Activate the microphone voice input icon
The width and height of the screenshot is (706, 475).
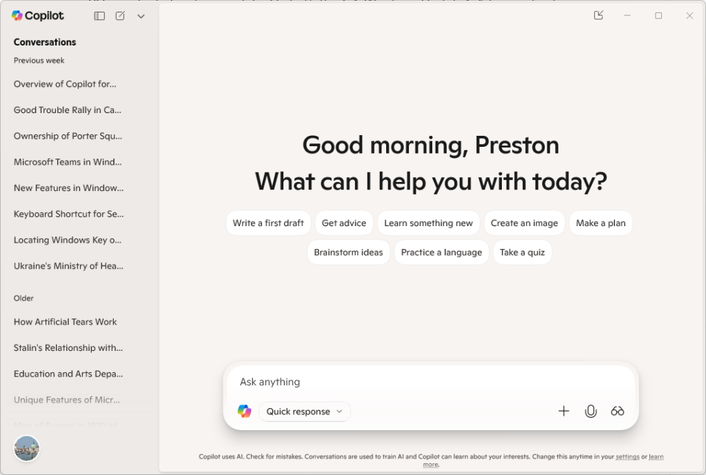[x=590, y=411]
